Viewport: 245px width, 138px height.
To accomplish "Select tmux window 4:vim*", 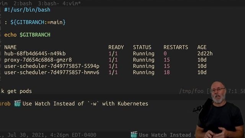I will (72, 3).
